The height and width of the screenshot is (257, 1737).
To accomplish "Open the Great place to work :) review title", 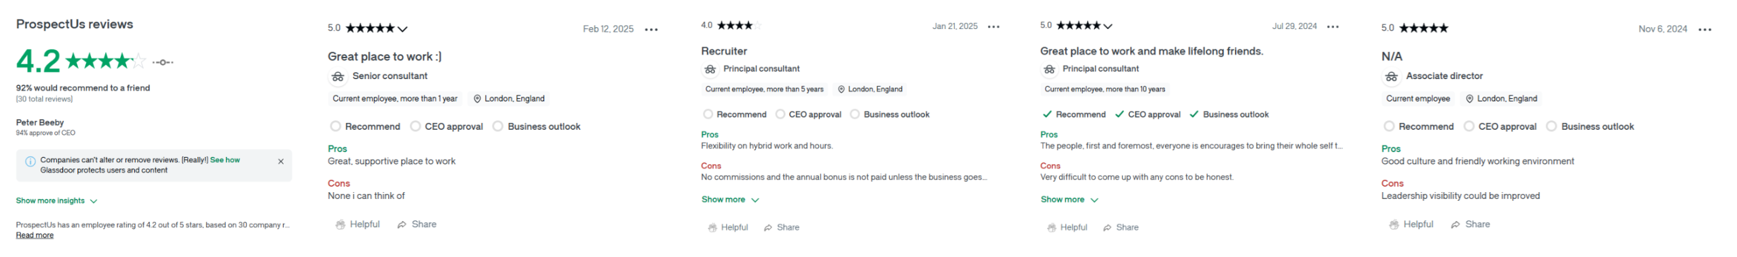I will (x=384, y=57).
